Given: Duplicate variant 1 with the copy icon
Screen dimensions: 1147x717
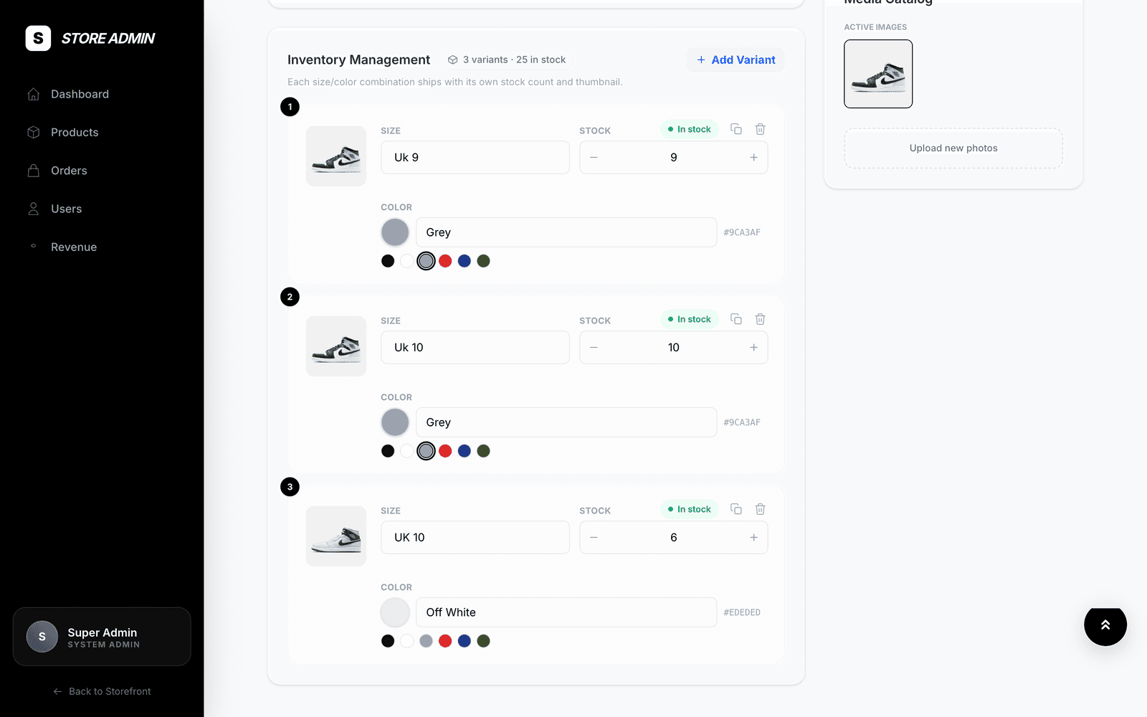Looking at the screenshot, I should (736, 129).
